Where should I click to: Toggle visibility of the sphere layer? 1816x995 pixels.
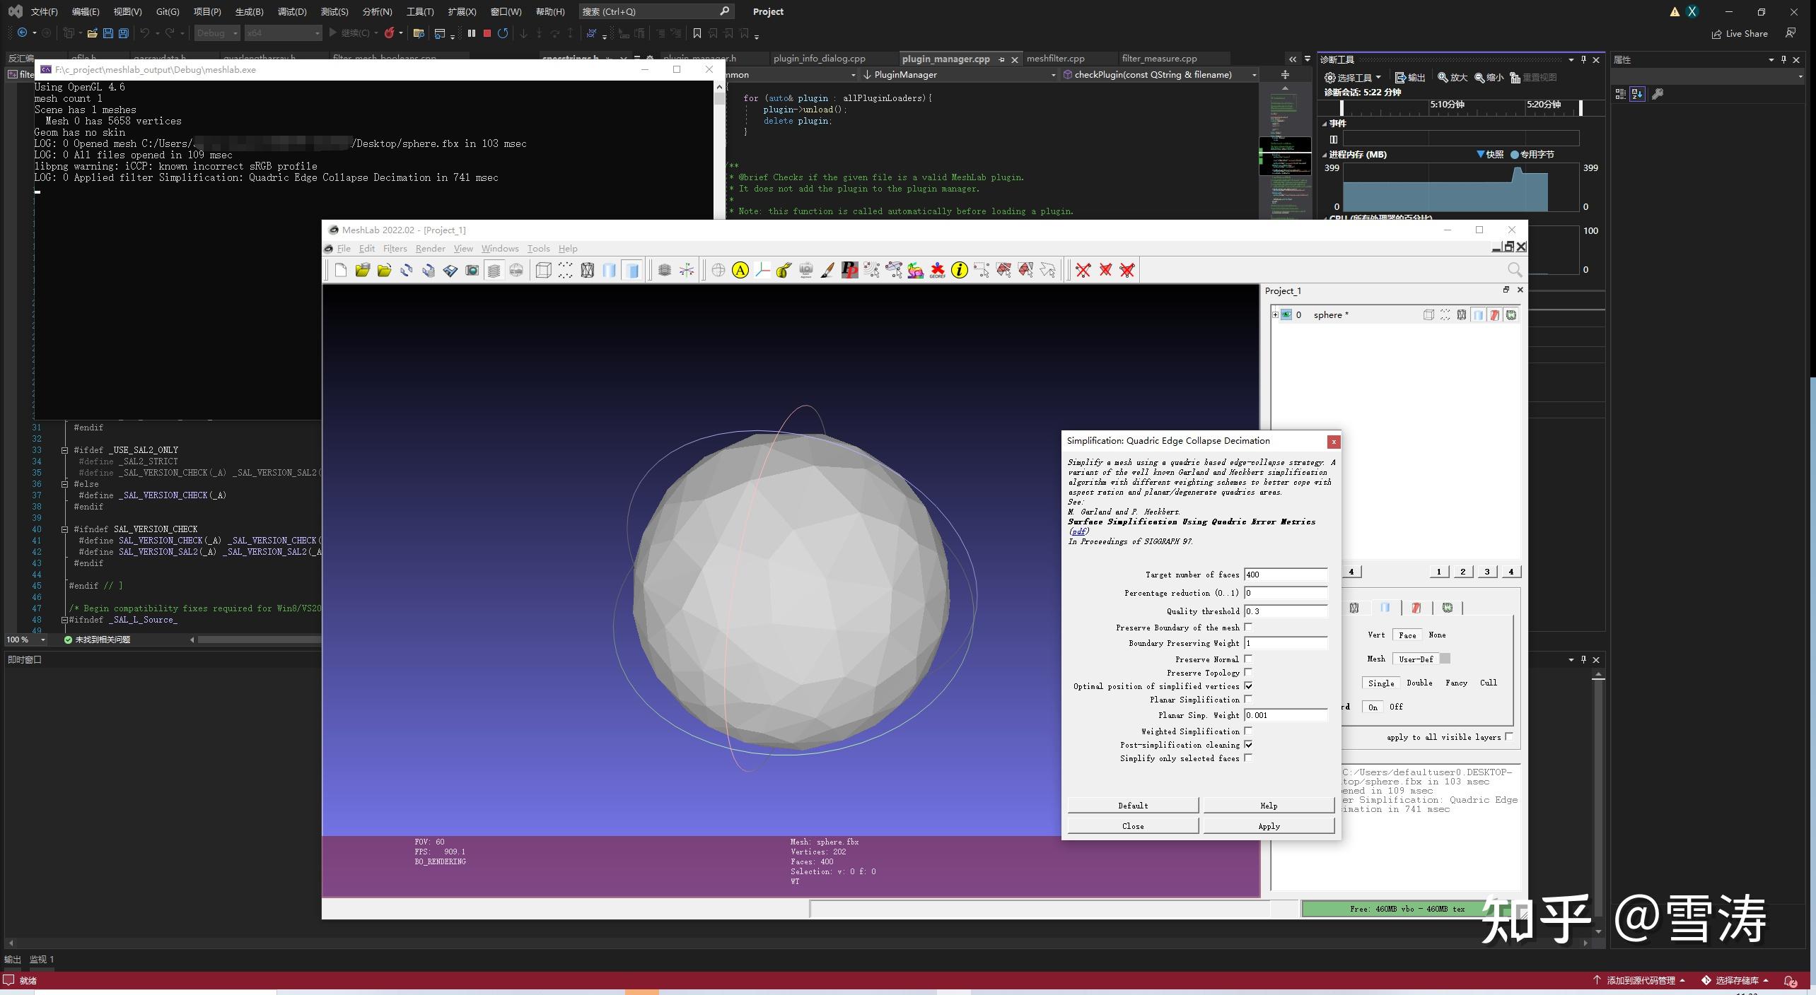[x=1286, y=314]
